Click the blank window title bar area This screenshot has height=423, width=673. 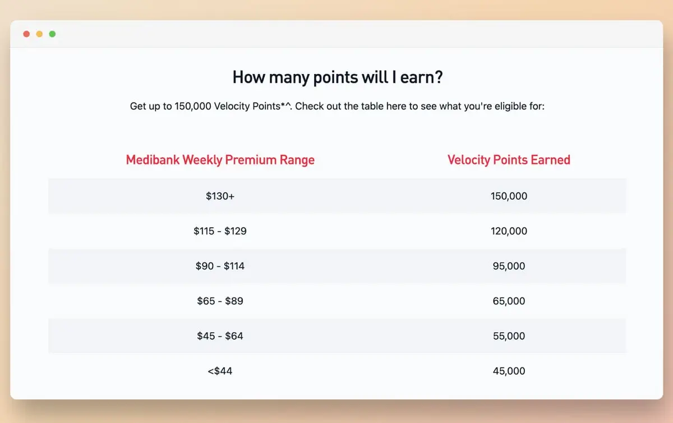point(359,34)
